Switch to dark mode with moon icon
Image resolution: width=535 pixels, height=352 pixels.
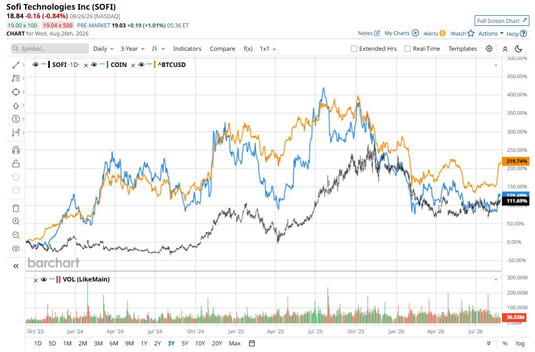coord(518,49)
